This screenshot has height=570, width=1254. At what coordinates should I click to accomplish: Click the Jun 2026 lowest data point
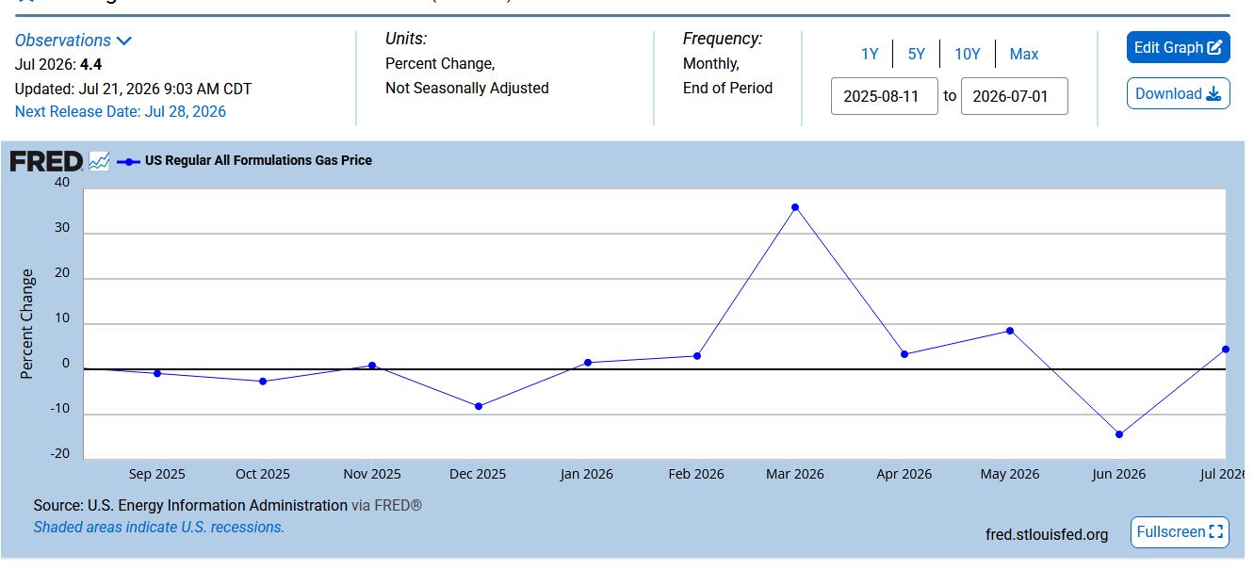point(1119,434)
